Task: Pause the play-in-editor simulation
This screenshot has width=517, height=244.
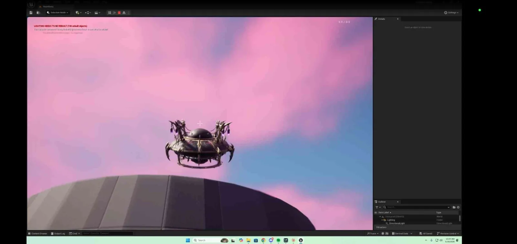Action: [x=110, y=13]
